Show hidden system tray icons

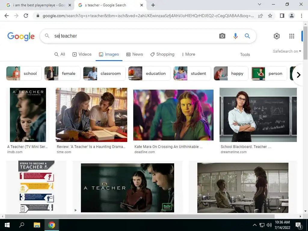point(254,225)
